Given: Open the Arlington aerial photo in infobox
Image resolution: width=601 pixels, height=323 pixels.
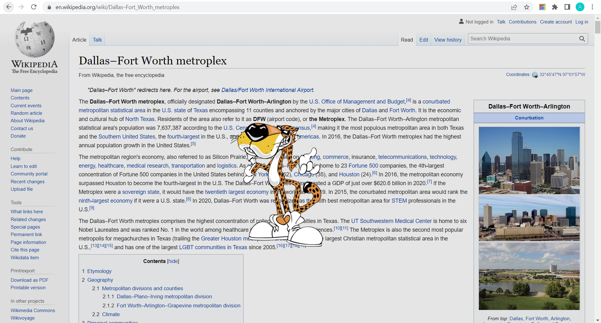Looking at the screenshot, I should [x=529, y=276].
